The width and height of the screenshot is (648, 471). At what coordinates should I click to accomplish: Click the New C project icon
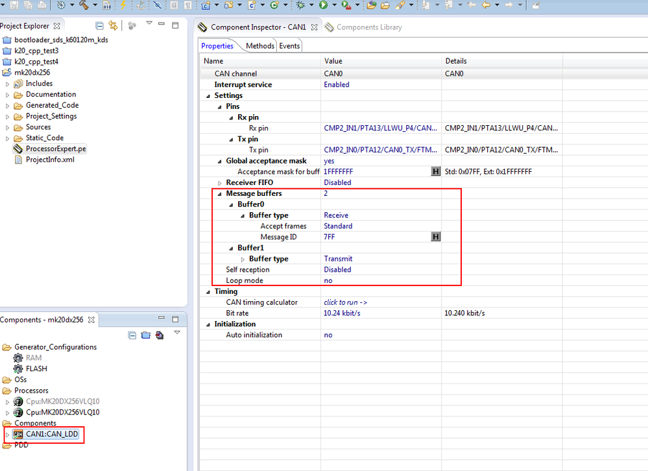206,5
